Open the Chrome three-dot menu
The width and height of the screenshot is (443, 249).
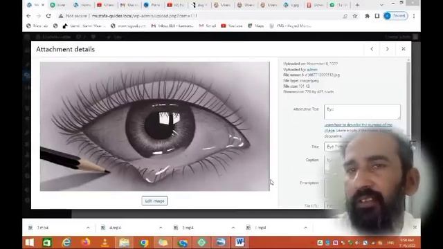(x=414, y=16)
